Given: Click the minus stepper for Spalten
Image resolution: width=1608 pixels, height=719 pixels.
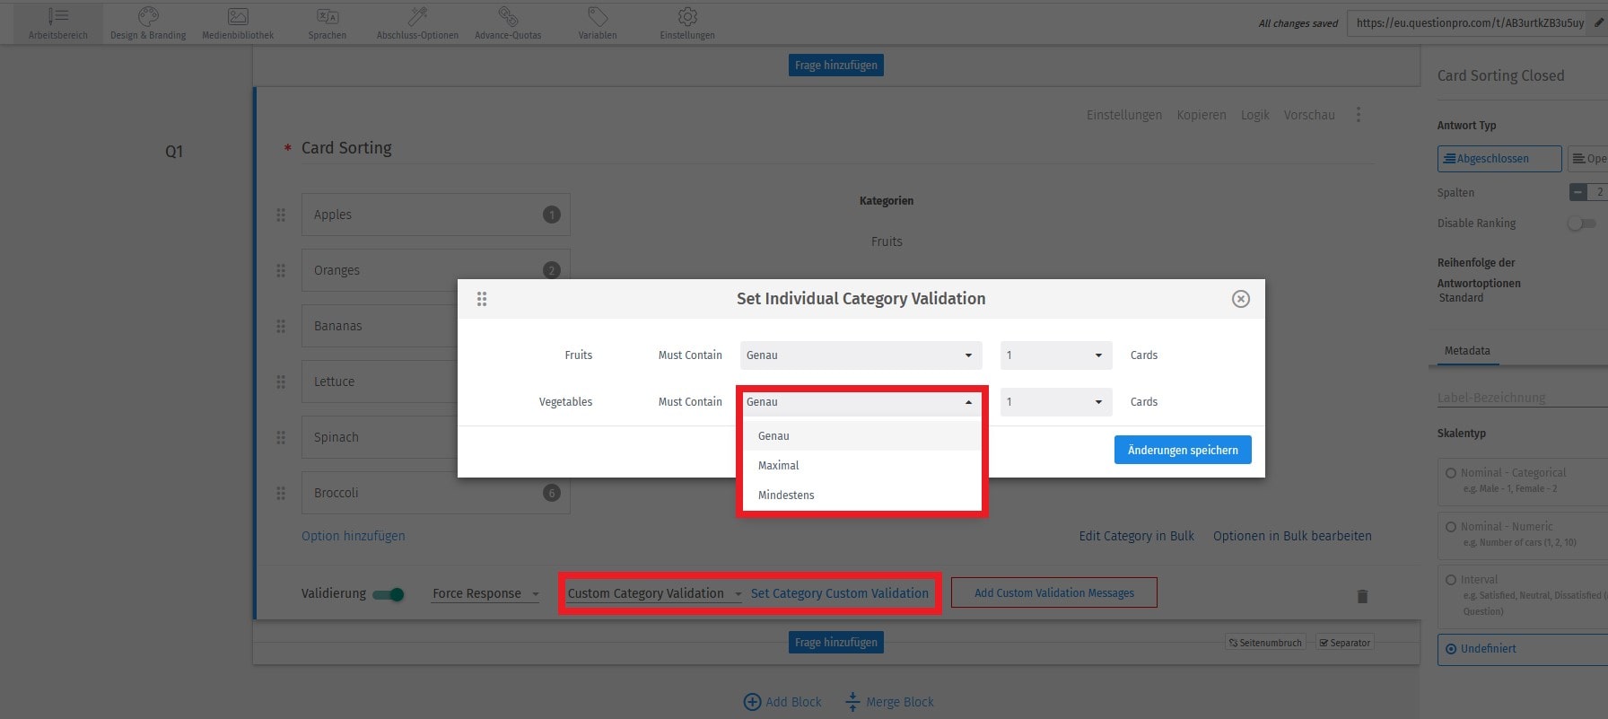Looking at the screenshot, I should pyautogui.click(x=1578, y=192).
